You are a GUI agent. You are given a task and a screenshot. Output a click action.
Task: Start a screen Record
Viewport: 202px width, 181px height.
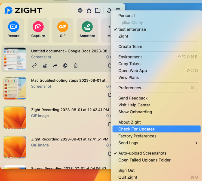[x=14, y=30]
